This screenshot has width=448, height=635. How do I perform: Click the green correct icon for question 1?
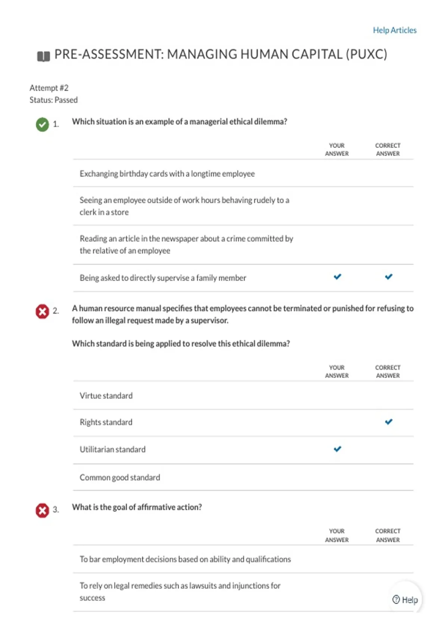click(42, 124)
